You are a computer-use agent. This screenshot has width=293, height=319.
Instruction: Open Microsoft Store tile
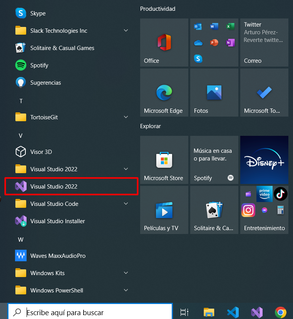pyautogui.click(x=164, y=160)
